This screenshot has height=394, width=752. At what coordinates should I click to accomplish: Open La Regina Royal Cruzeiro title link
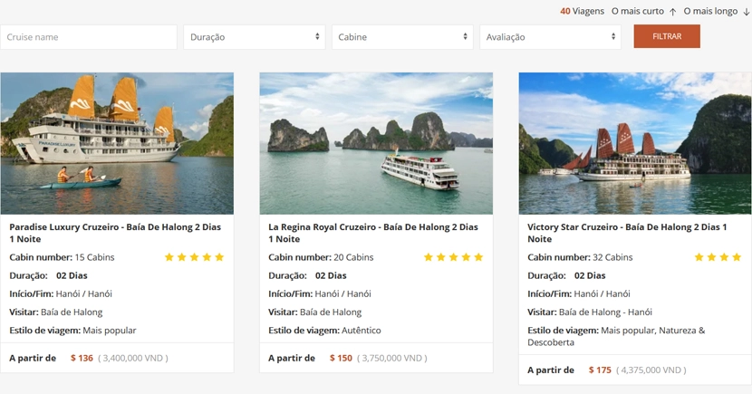[x=373, y=233]
